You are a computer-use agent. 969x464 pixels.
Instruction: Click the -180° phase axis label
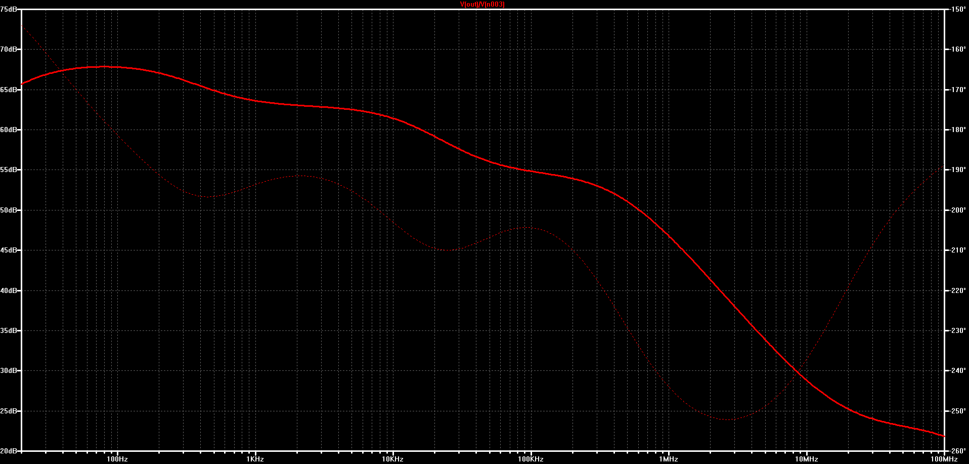click(x=958, y=130)
